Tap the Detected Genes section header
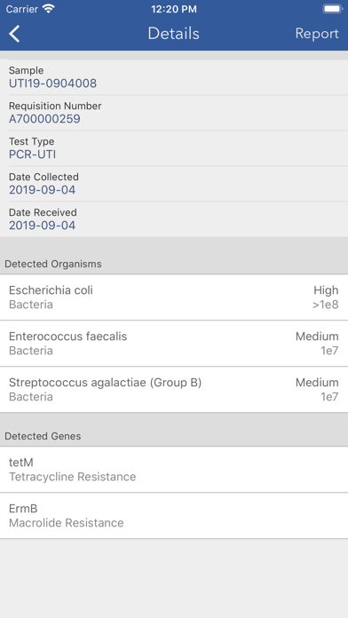 (x=43, y=436)
